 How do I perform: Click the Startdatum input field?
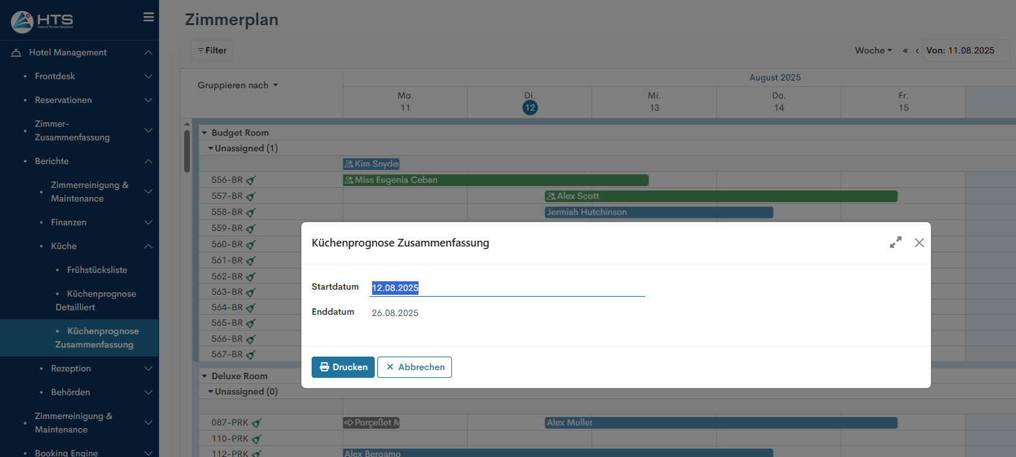(507, 288)
